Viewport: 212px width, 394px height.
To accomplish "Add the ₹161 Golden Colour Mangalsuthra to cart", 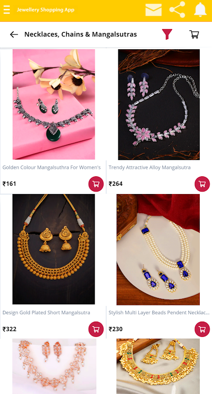I will coord(96,184).
